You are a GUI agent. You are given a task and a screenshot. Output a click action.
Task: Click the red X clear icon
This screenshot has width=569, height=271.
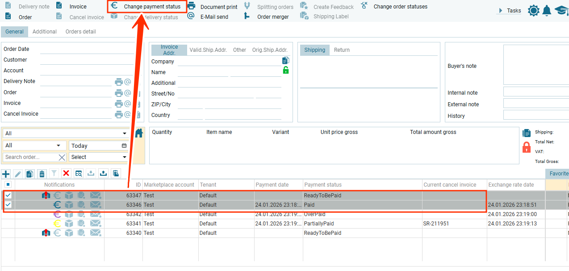(66, 174)
